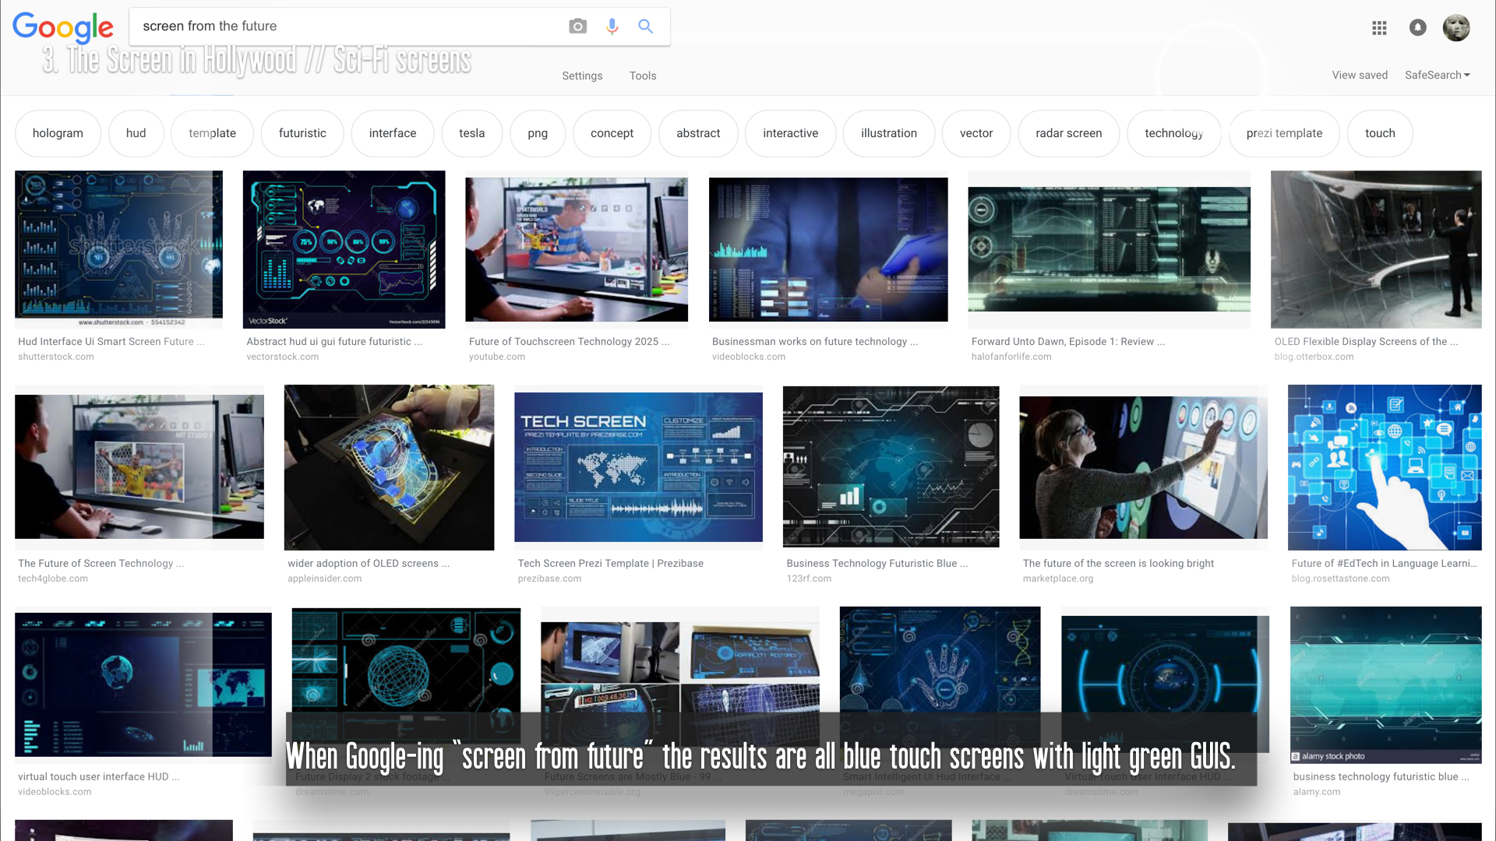Open Future of Touchscreen Technology 2025 thumbnail
This screenshot has width=1496, height=841.
click(577, 249)
